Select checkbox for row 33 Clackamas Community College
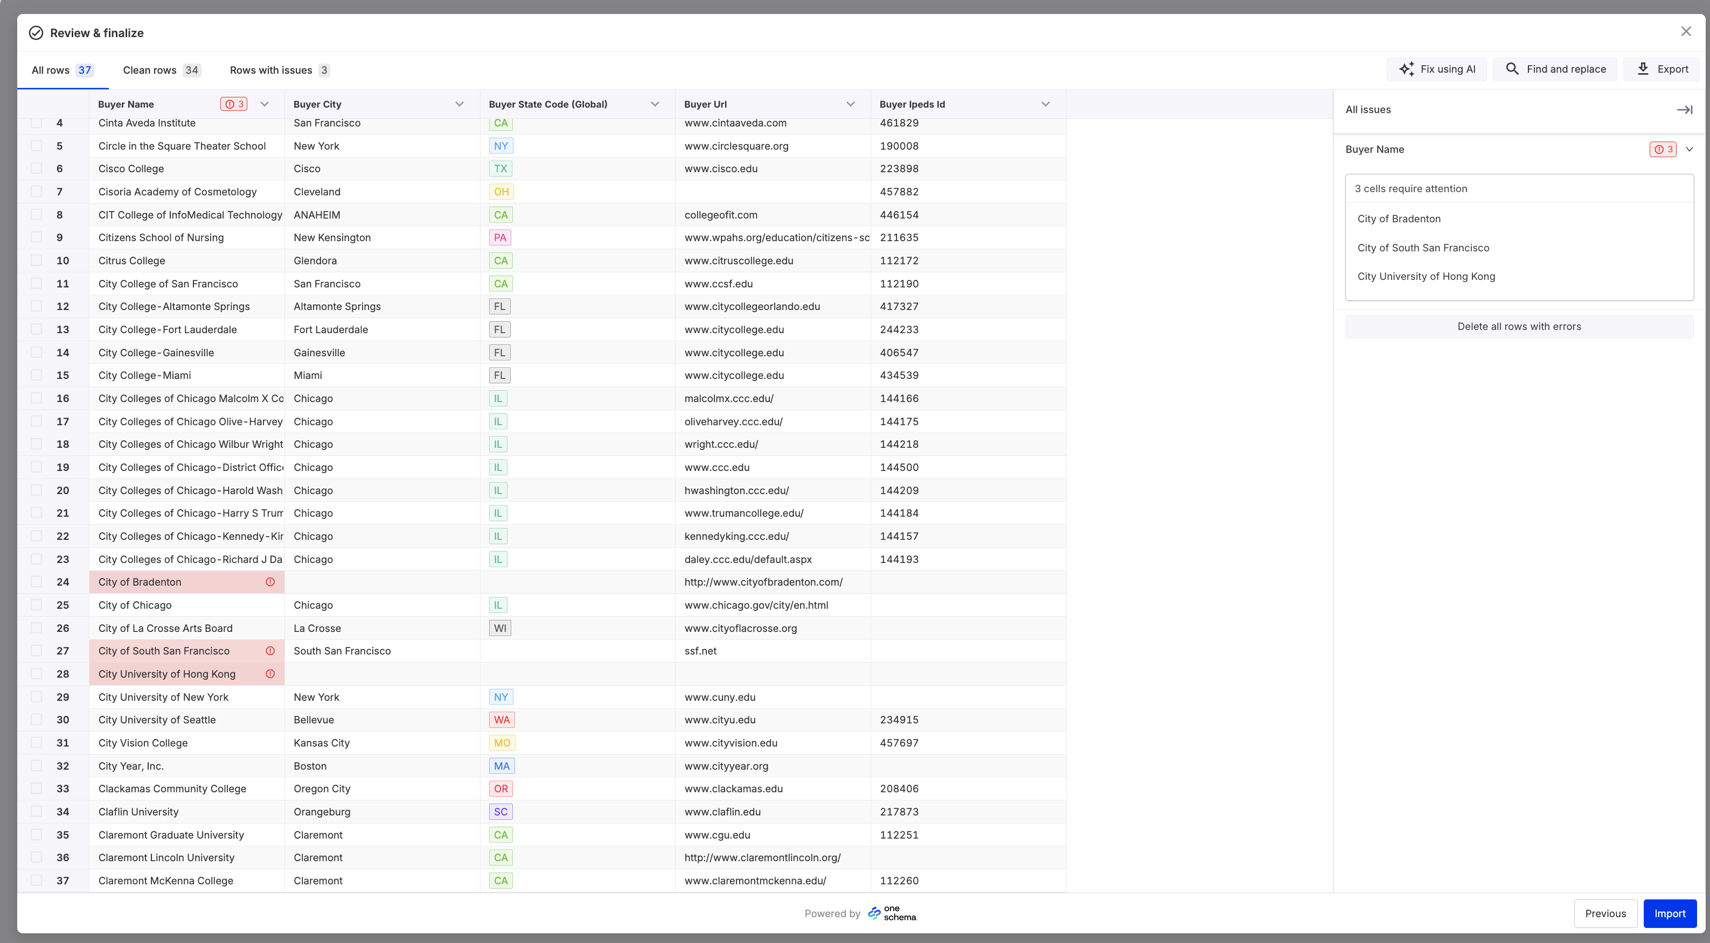1710x943 pixels. 37,789
